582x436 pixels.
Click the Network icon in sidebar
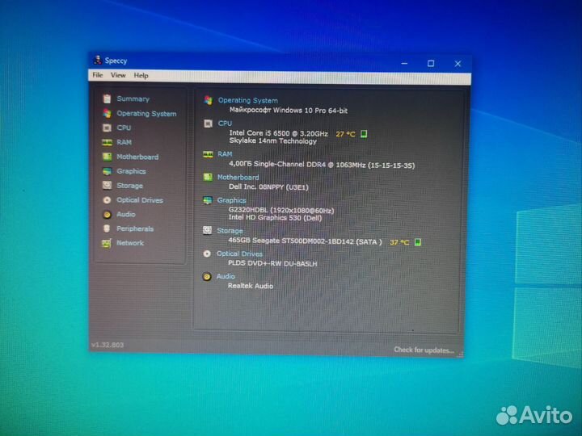107,243
